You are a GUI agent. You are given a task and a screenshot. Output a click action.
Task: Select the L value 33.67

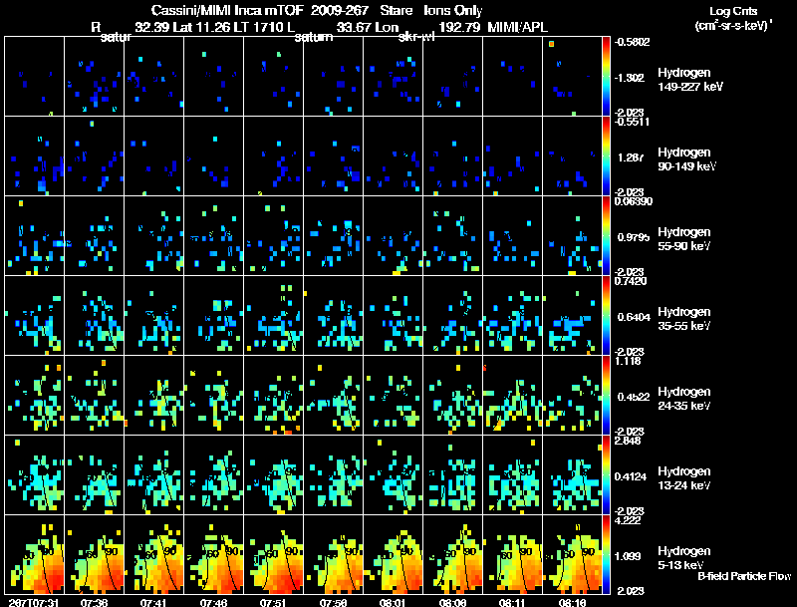click(x=354, y=27)
